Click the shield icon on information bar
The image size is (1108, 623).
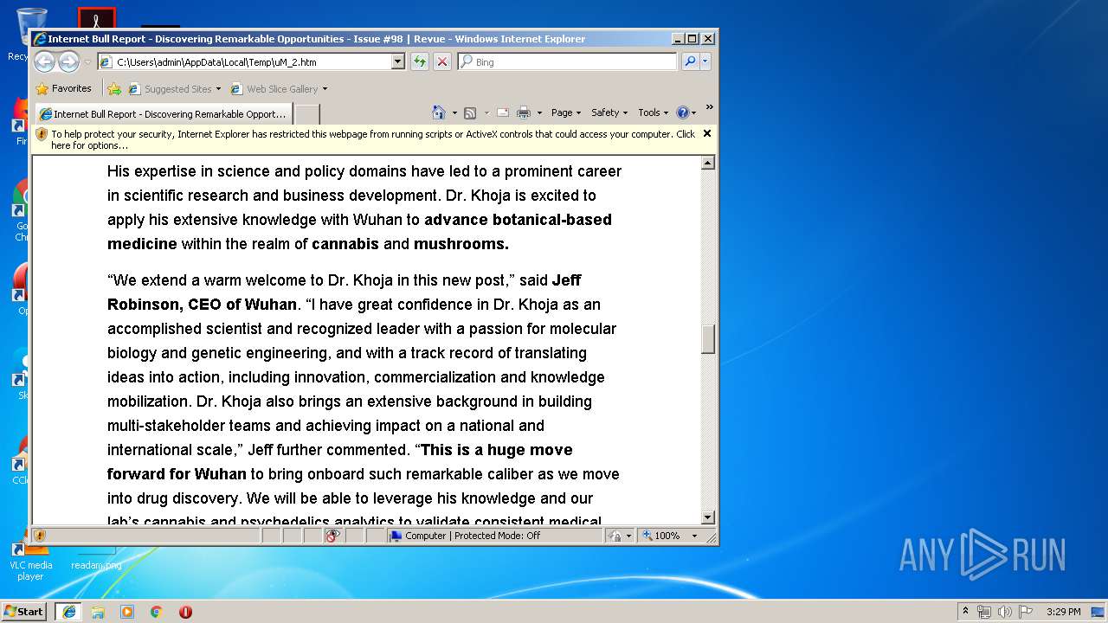click(x=42, y=134)
